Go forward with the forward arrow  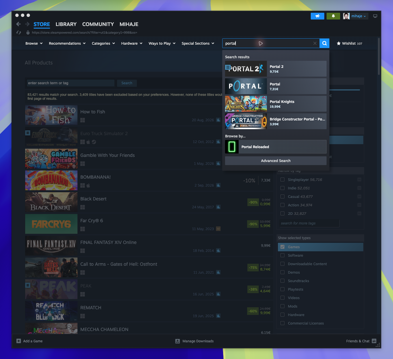coord(27,24)
